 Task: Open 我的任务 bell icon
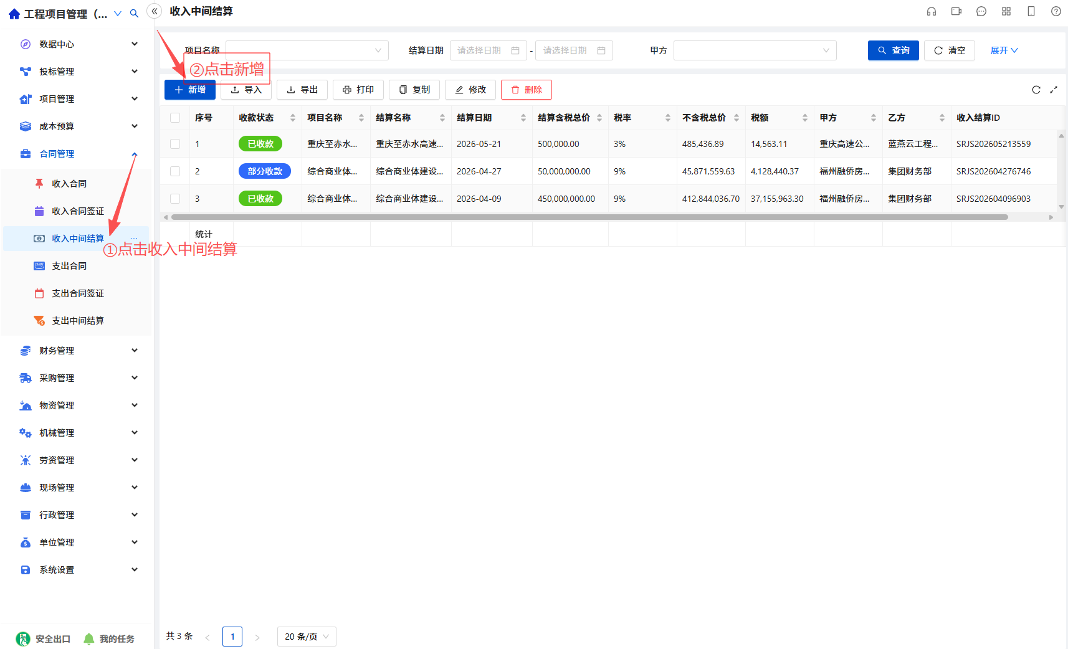pyautogui.click(x=89, y=639)
